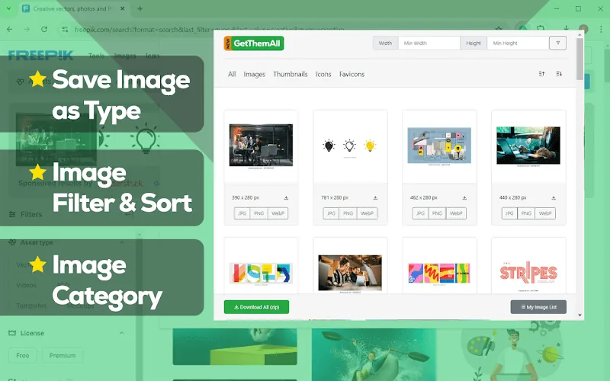The height and width of the screenshot is (381, 610).
Task: Select the geometric shapes posters thumbnail
Action: pyautogui.click(x=261, y=273)
